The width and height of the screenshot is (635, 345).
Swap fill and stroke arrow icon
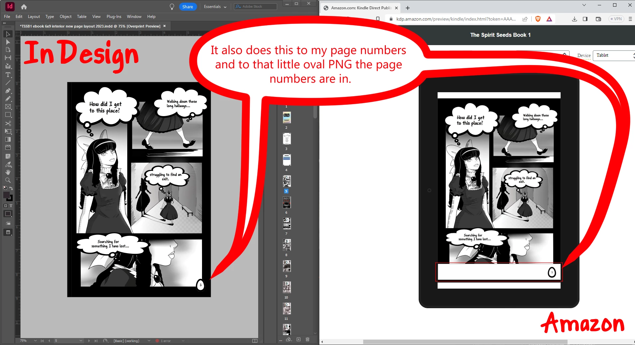coord(11,188)
